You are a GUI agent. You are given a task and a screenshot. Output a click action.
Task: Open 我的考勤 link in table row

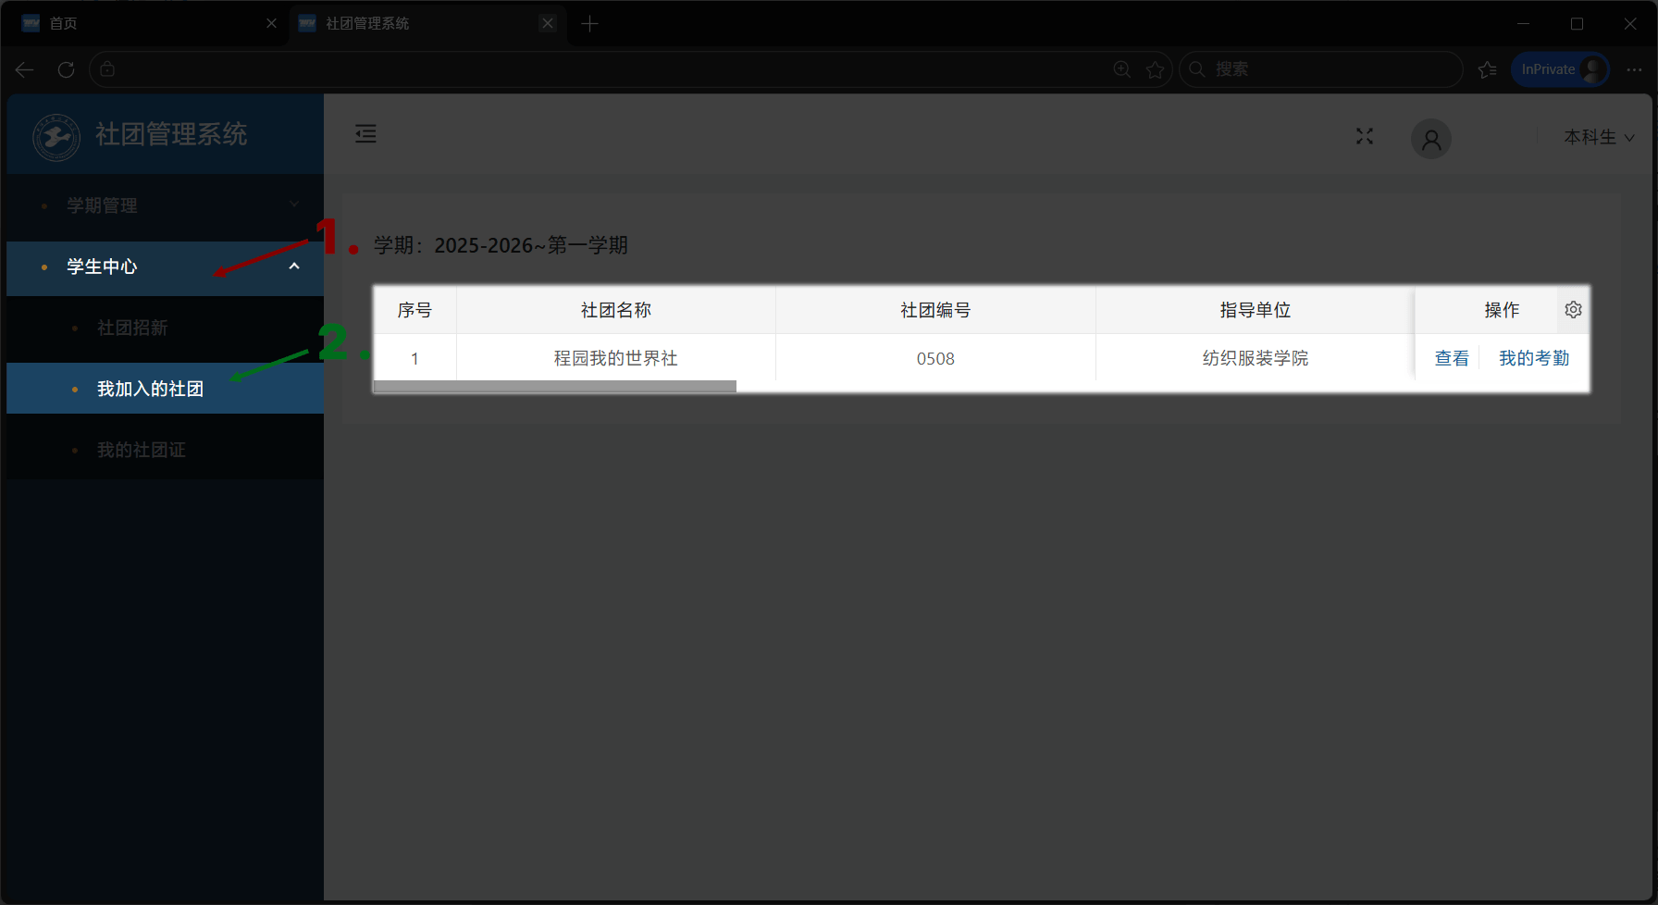[x=1533, y=358]
